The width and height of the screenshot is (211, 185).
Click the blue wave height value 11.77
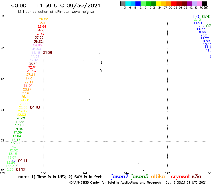click(x=201, y=29)
